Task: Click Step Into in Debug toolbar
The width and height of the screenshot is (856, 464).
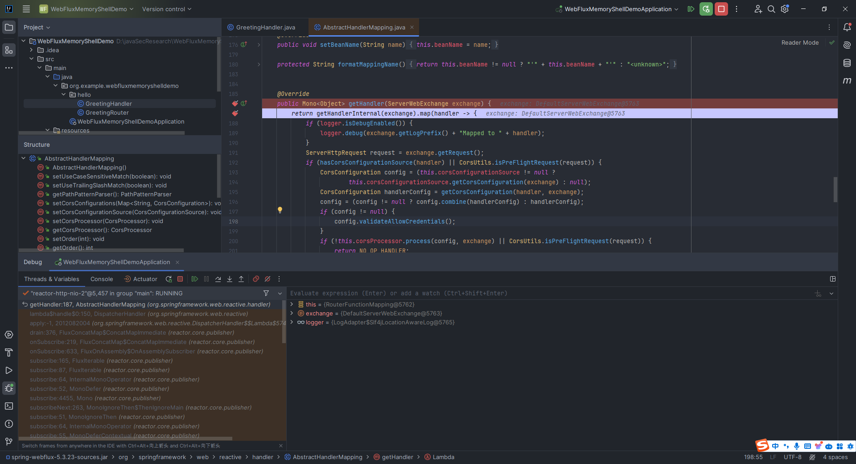Action: (230, 279)
